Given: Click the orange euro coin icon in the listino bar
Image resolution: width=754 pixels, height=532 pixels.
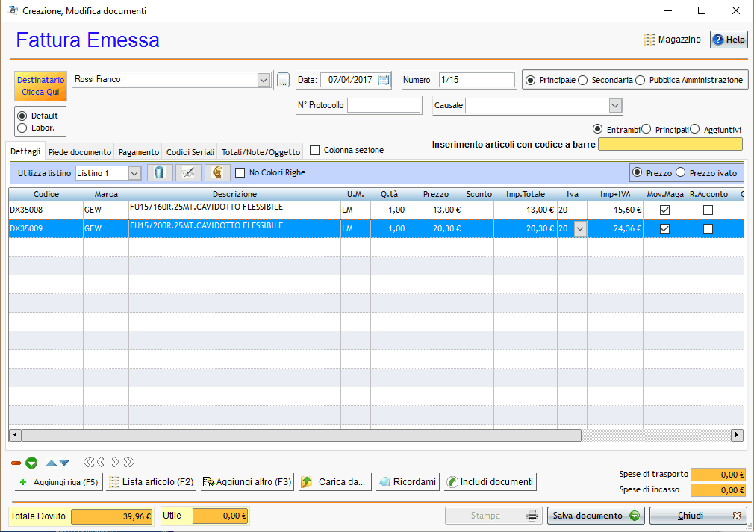Looking at the screenshot, I should pos(217,172).
